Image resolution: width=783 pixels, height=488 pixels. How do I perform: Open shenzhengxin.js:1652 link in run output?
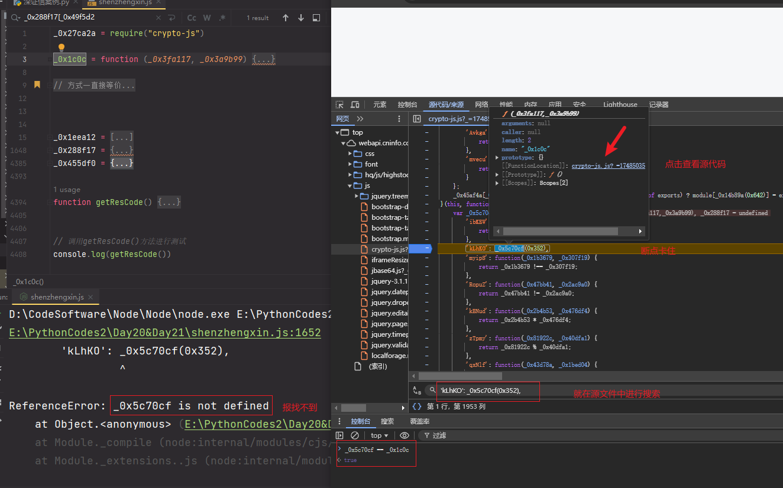click(165, 333)
